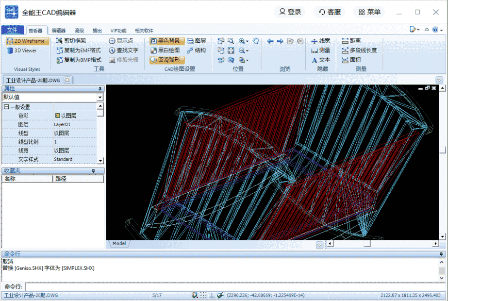Click the 登录 button in the title bar
This screenshot has height=301, width=497.
[289, 12]
